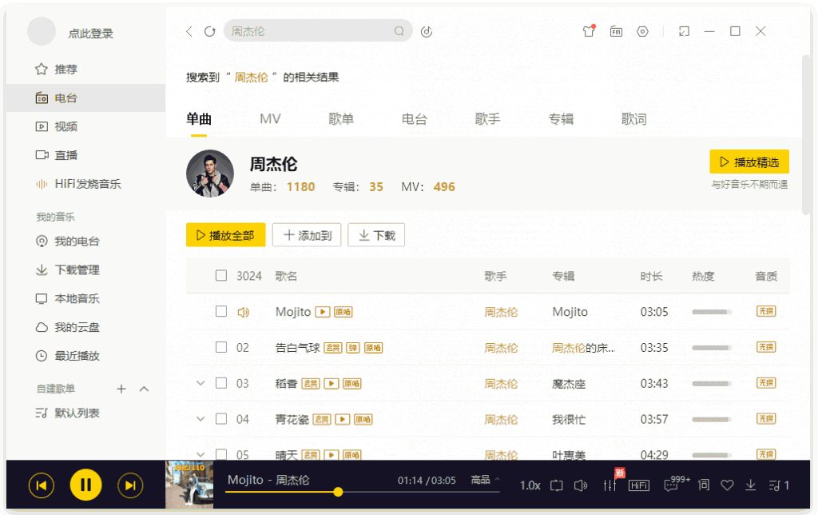
Task: Click the lossless badge on the Mojito row
Action: tap(766, 311)
